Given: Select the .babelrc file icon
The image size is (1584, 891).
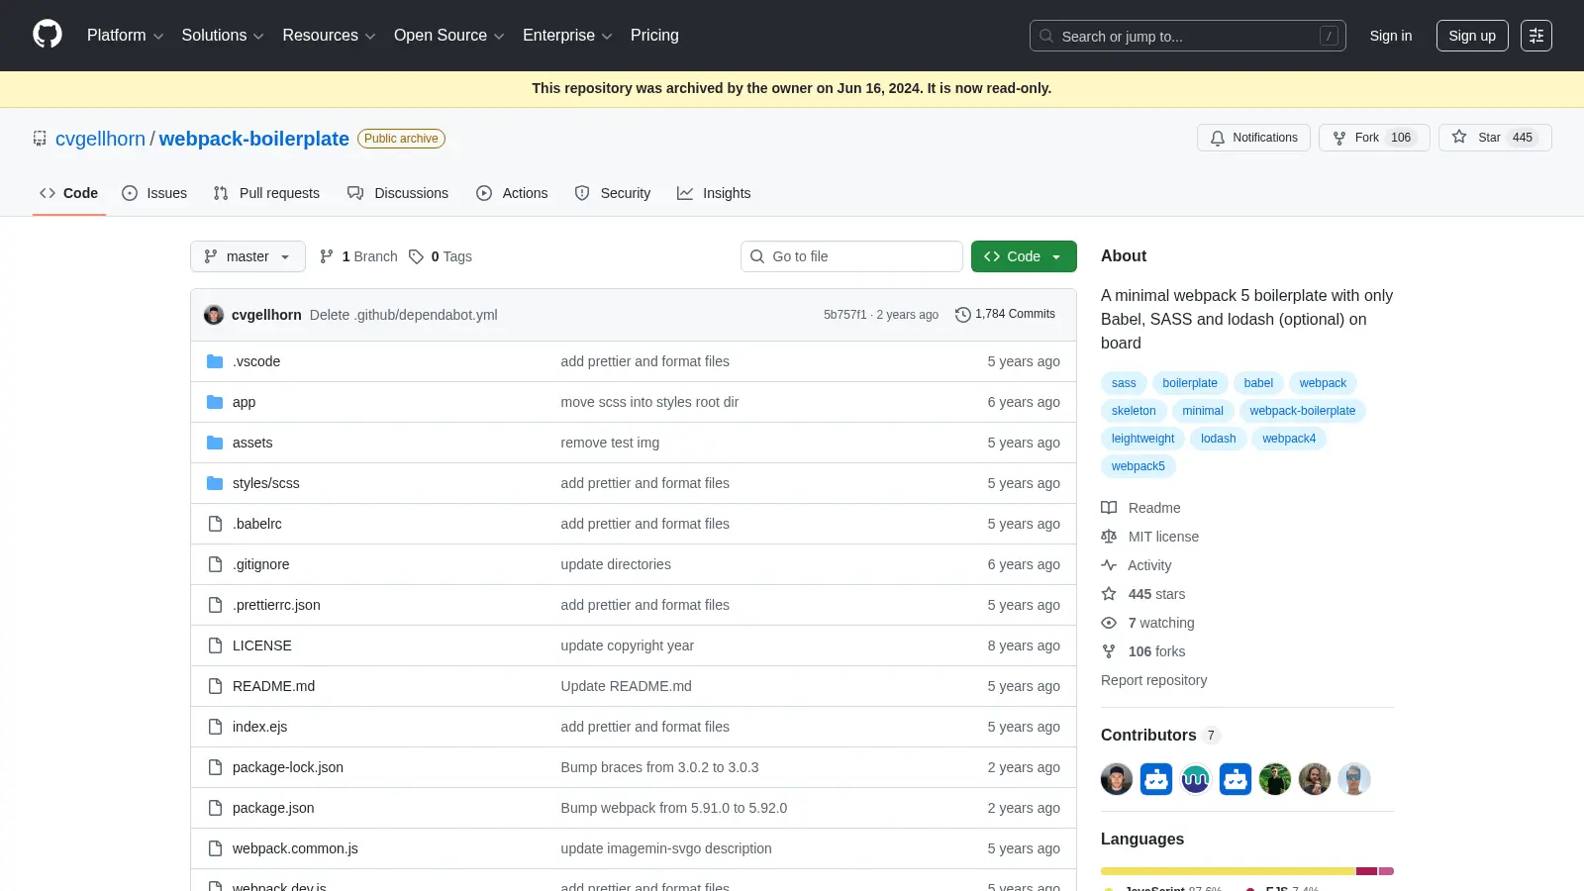Looking at the screenshot, I should [x=215, y=524].
